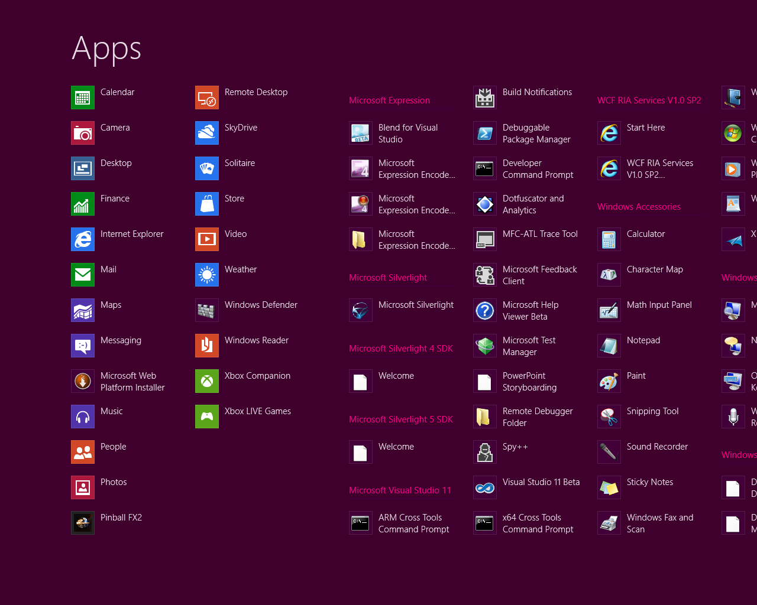The width and height of the screenshot is (757, 605).
Task: Launch Snipping Tool icon
Action: [x=609, y=417]
